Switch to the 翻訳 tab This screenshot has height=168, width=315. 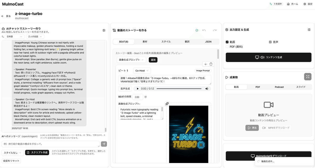187,42
